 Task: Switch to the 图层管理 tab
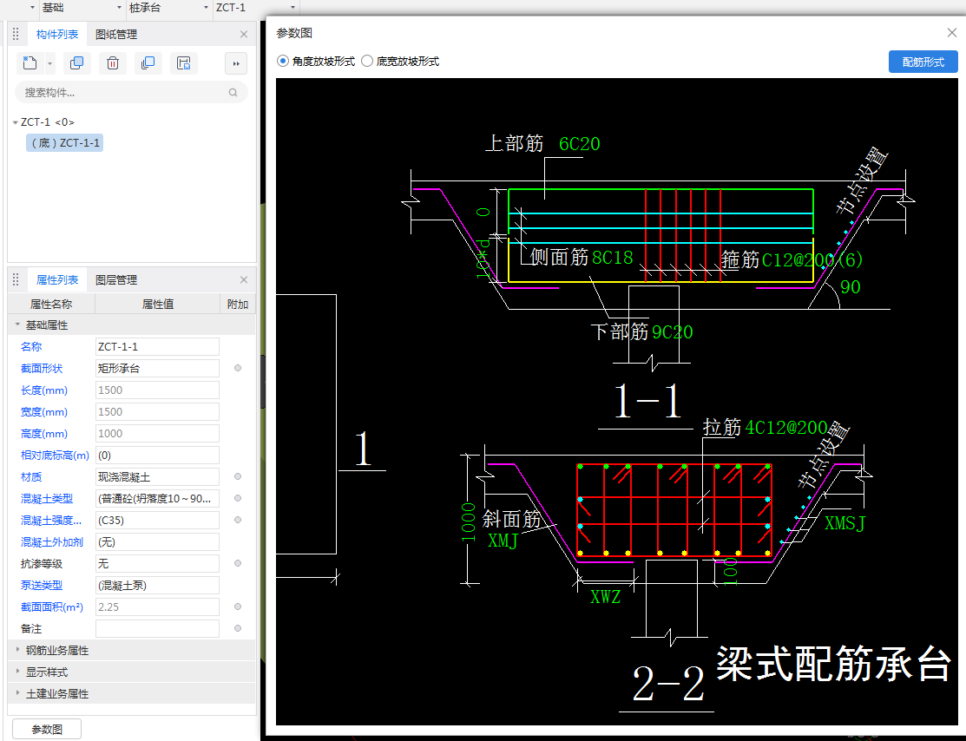(116, 279)
